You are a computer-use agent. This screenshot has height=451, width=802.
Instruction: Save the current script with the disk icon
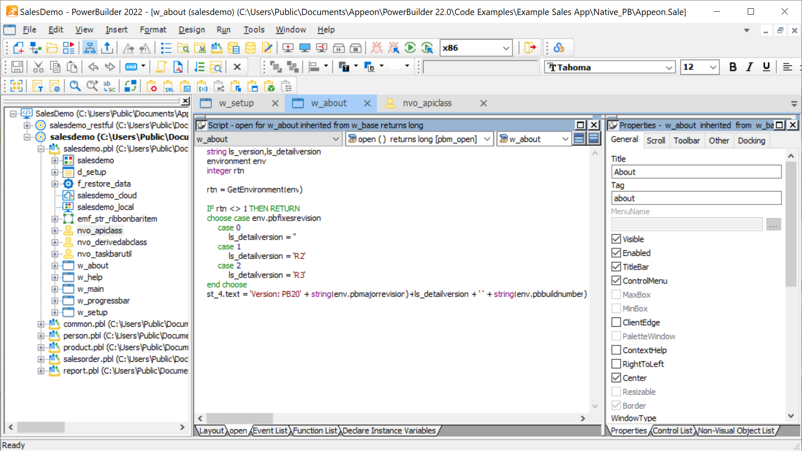coord(17,67)
